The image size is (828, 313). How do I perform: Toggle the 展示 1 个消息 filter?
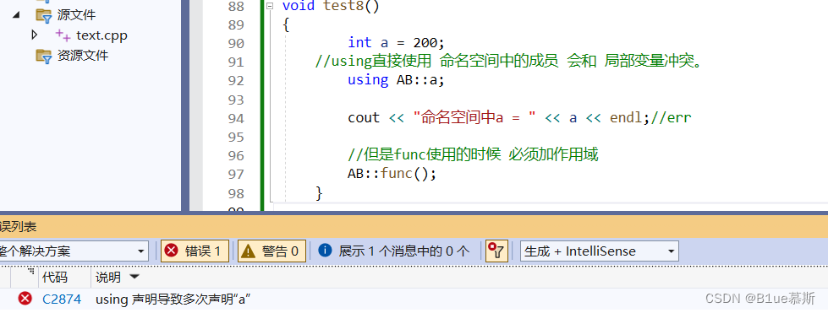pyautogui.click(x=394, y=251)
